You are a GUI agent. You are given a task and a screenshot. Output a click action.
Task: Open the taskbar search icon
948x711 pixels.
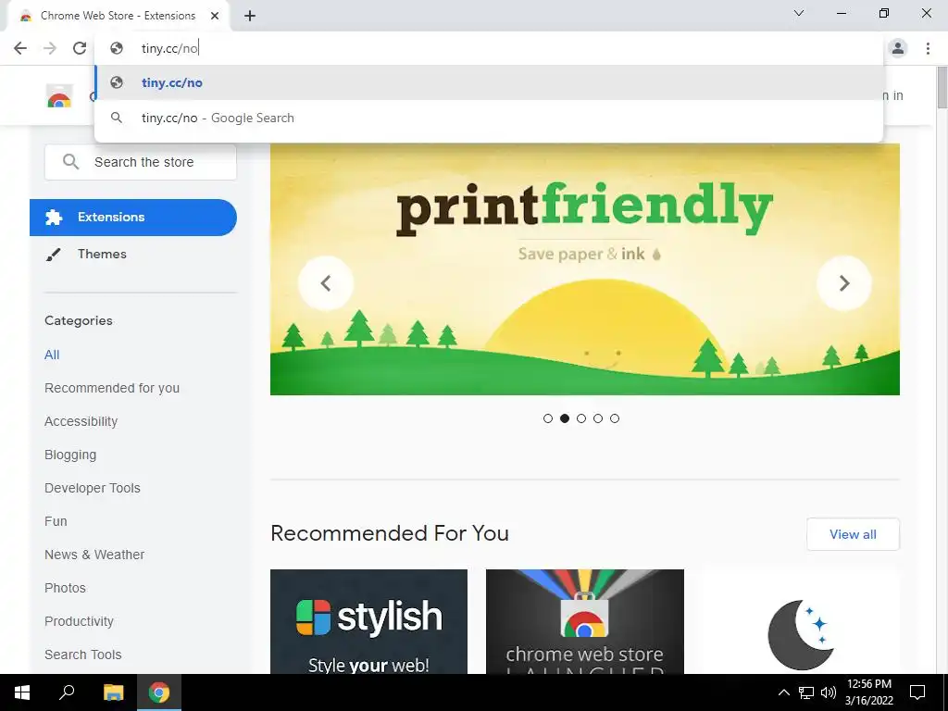(x=67, y=692)
